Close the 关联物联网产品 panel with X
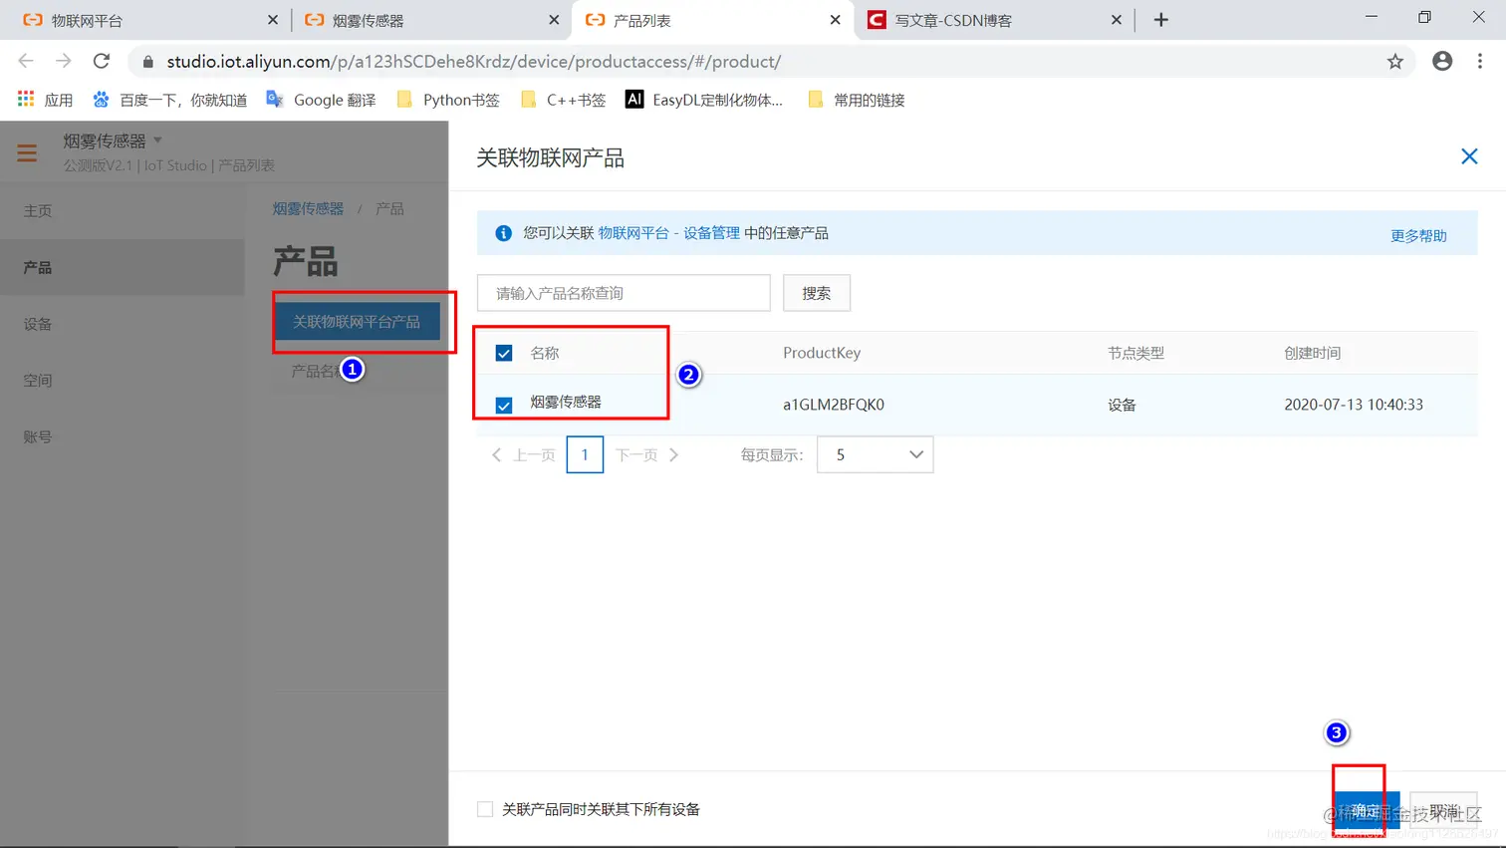 point(1469,156)
